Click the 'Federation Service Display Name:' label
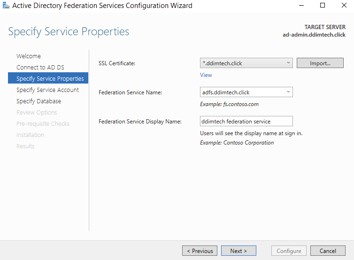The height and width of the screenshot is (260, 354). [140, 122]
